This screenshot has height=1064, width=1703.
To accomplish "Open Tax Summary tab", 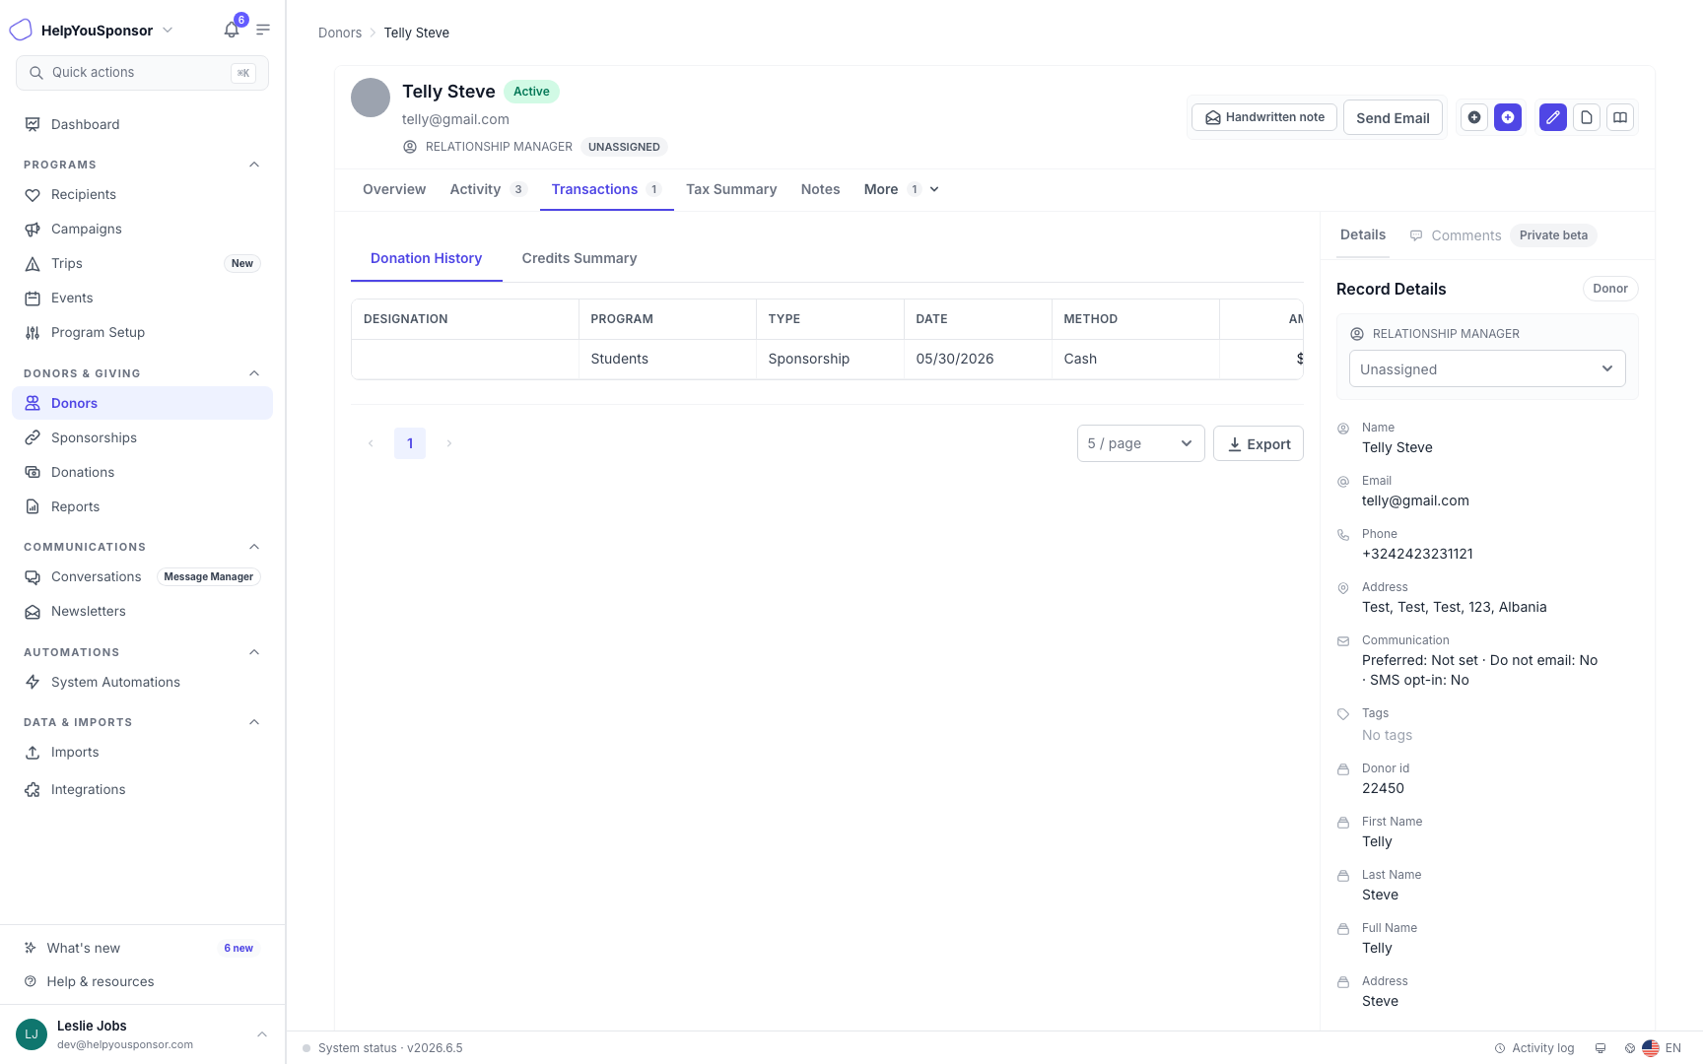I will [x=731, y=189].
